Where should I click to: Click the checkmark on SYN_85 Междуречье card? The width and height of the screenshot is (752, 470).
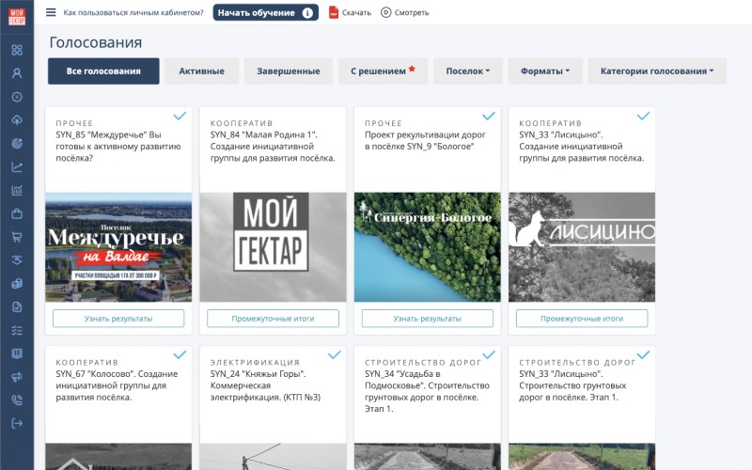[180, 116]
